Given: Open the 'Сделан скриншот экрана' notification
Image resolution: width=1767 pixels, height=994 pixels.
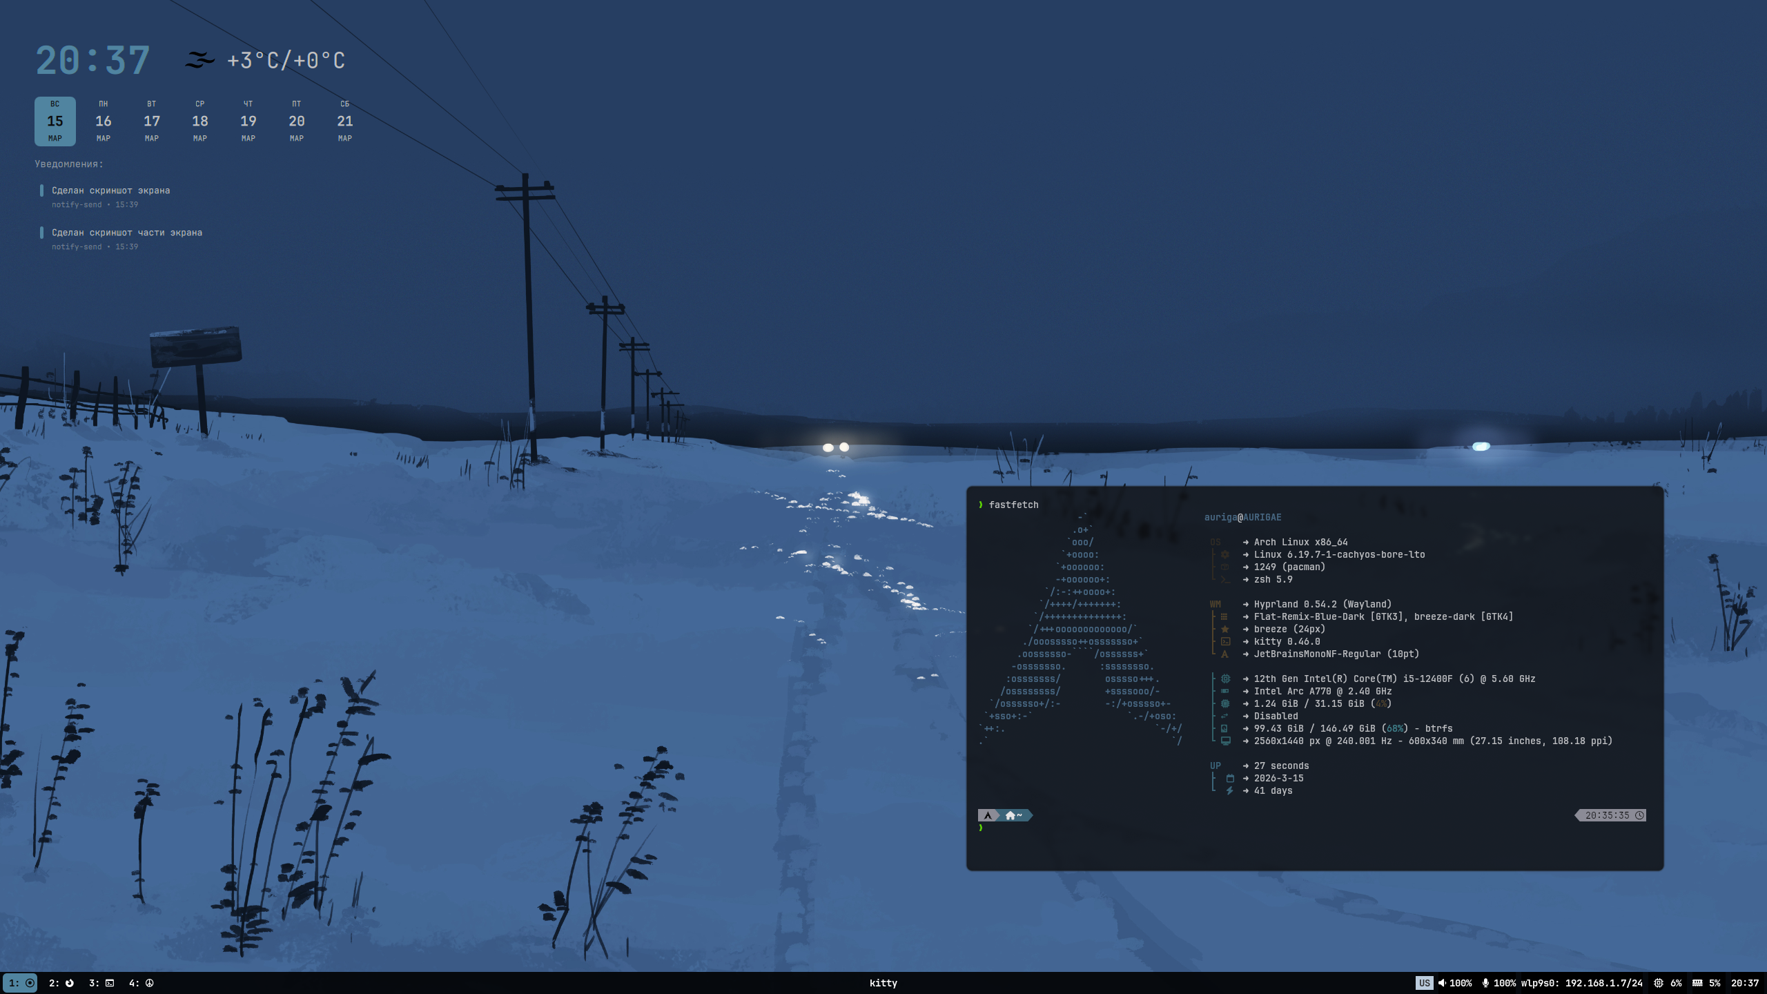Looking at the screenshot, I should coord(110,191).
